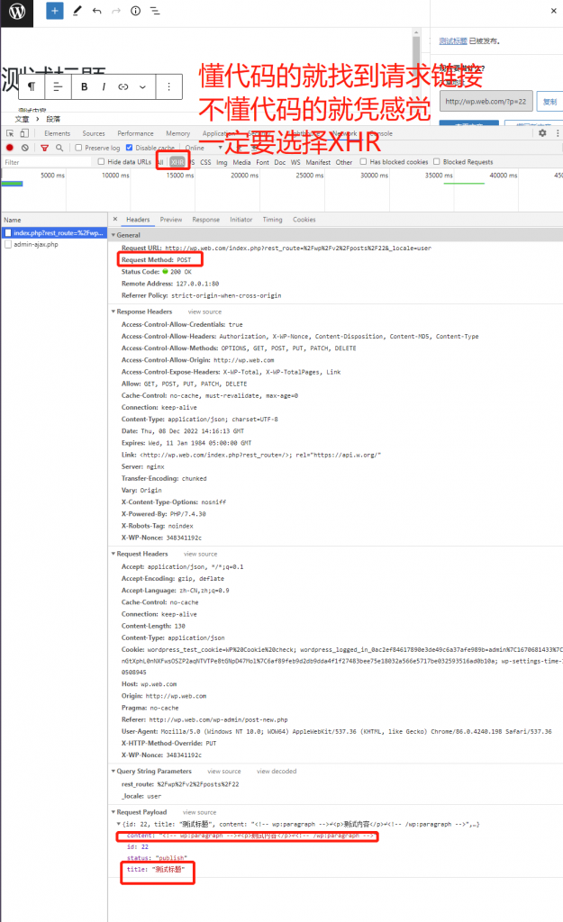Toggle italic formatting in block toolbar
The width and height of the screenshot is (563, 922).
tap(104, 87)
